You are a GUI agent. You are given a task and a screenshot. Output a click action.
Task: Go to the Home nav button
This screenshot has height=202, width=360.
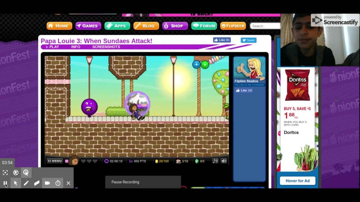(59, 26)
